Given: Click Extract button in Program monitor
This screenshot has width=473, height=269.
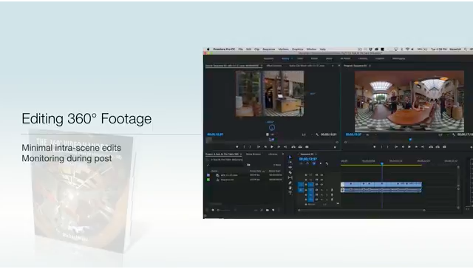Looking at the screenshot, I should pos(438,147).
